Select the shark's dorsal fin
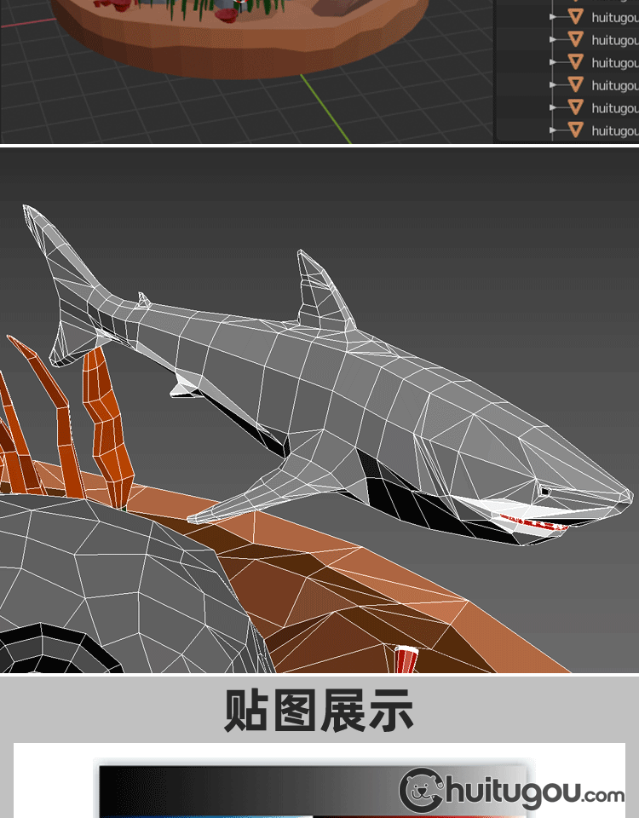The height and width of the screenshot is (818, 639). [x=320, y=290]
